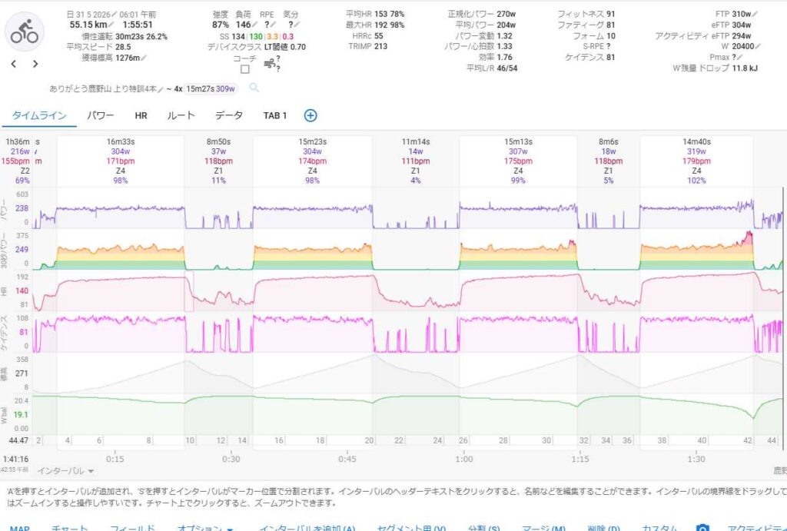This screenshot has height=531, width=787.
Task: Switch to the TAB 1 tab
Action: 275,115
